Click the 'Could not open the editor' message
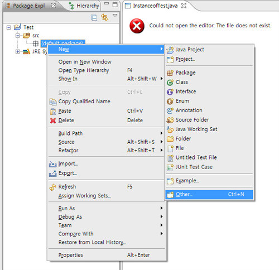279x270 pixels. click(x=210, y=26)
